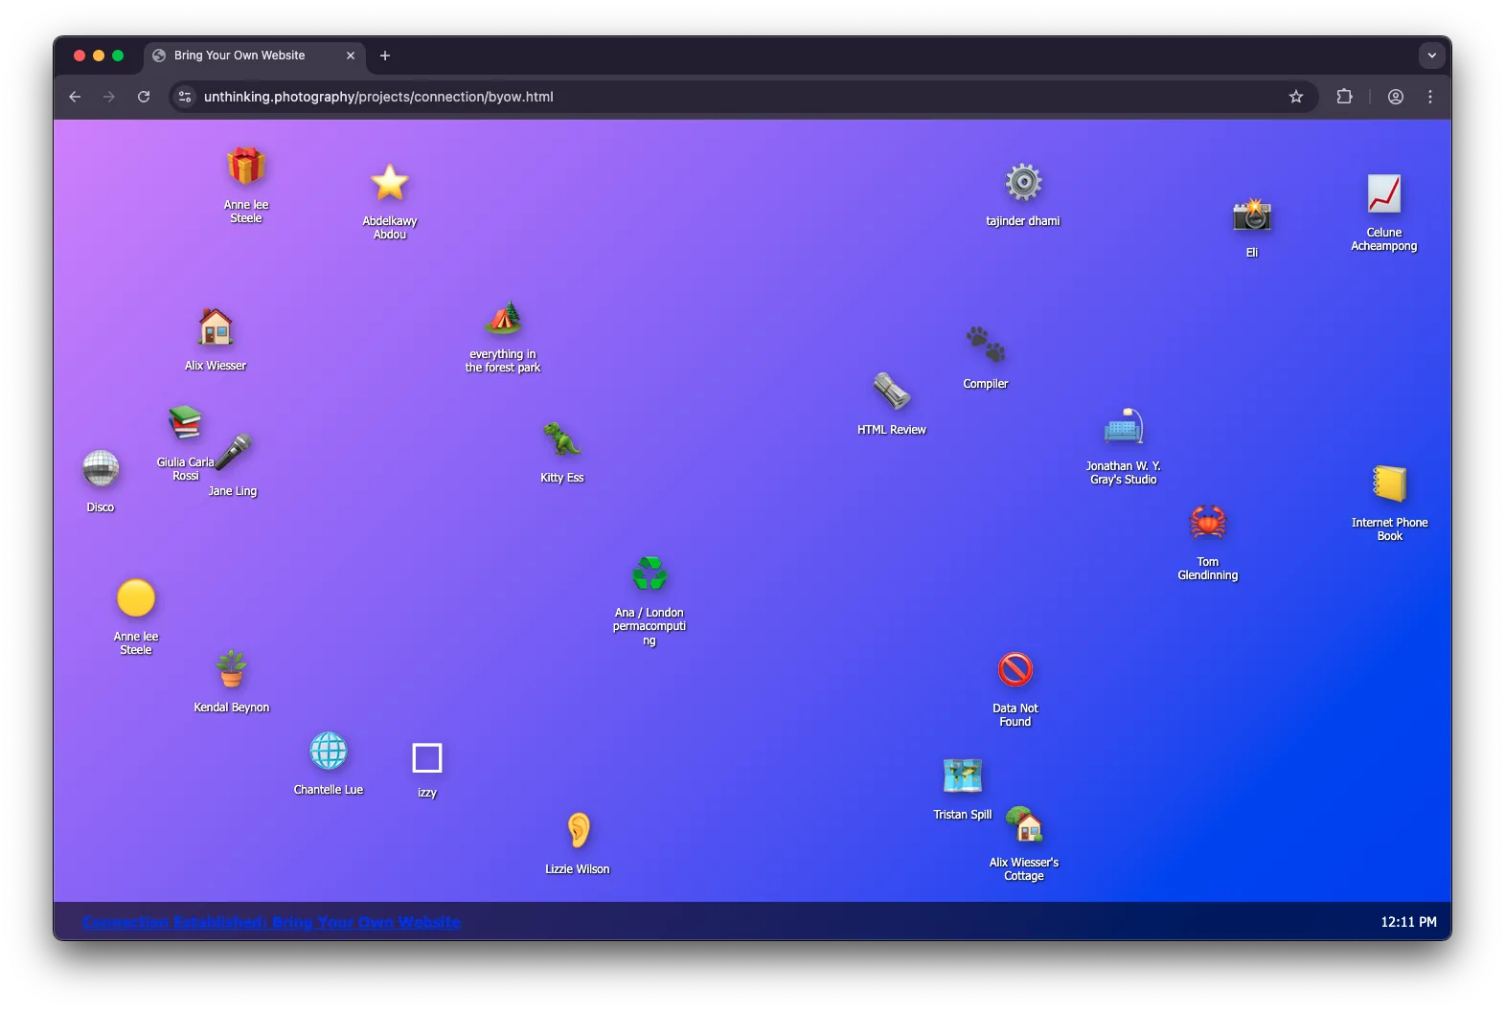Open Celune Acheampong's chart icon

1384,194
